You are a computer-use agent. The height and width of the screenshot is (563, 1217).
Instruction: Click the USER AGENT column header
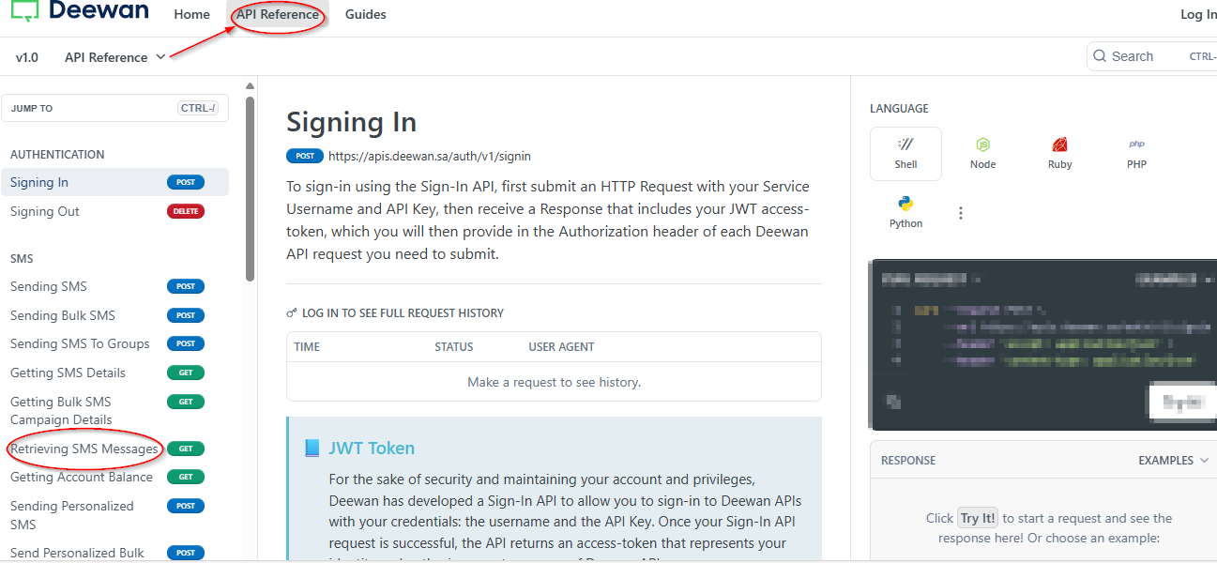[561, 347]
